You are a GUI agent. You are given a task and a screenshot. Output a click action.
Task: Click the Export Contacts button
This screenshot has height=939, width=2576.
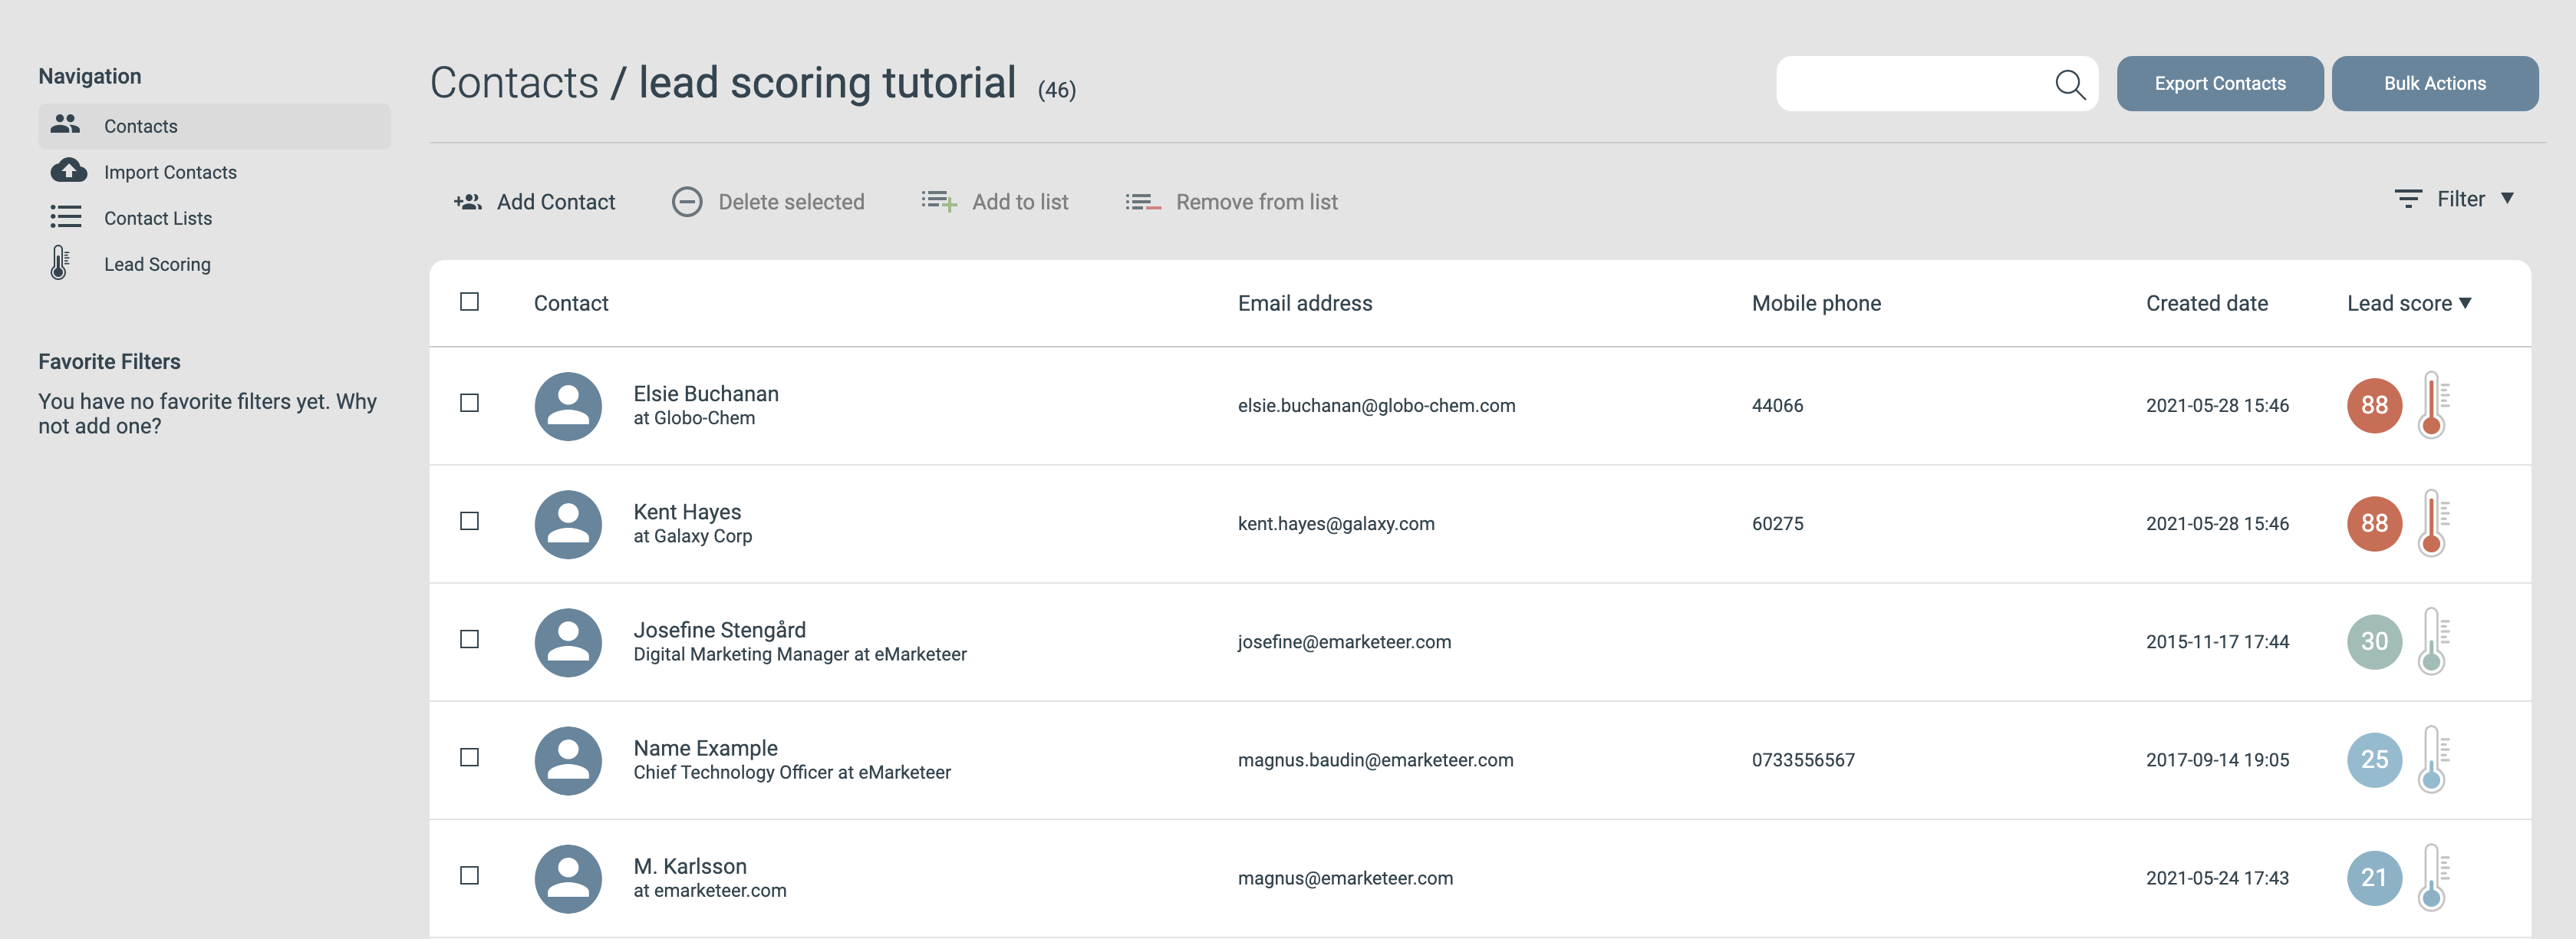pos(2219,83)
